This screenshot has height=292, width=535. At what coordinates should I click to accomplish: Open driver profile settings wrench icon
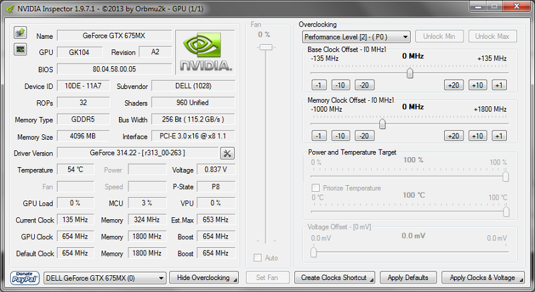pyautogui.click(x=227, y=153)
